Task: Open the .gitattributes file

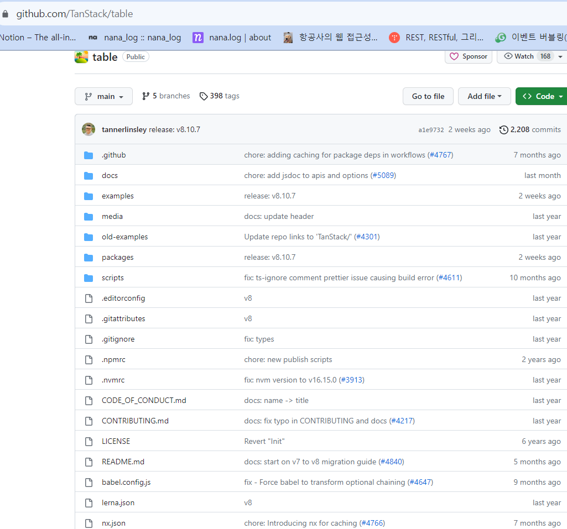Action: (123, 319)
